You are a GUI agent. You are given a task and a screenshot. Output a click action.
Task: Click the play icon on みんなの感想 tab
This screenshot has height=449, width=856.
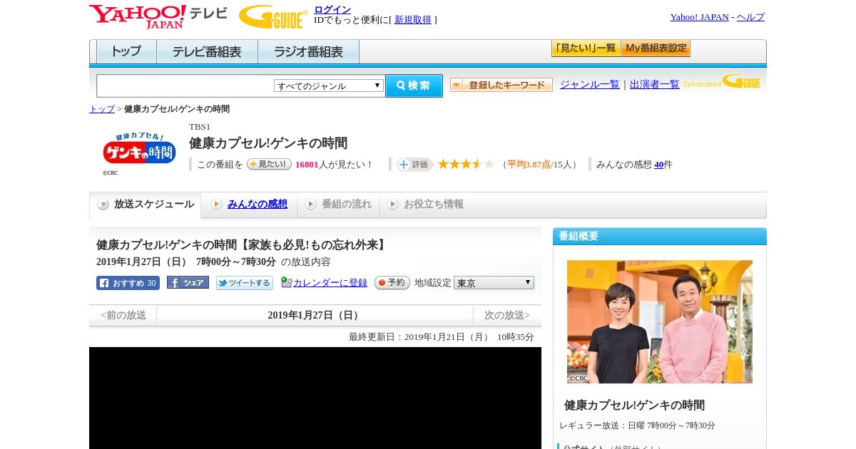point(216,205)
